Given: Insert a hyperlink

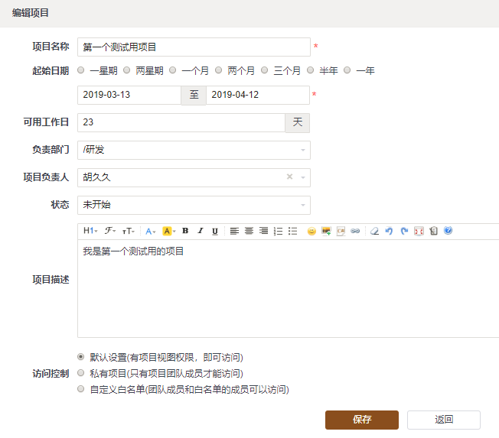Looking at the screenshot, I should click(355, 231).
